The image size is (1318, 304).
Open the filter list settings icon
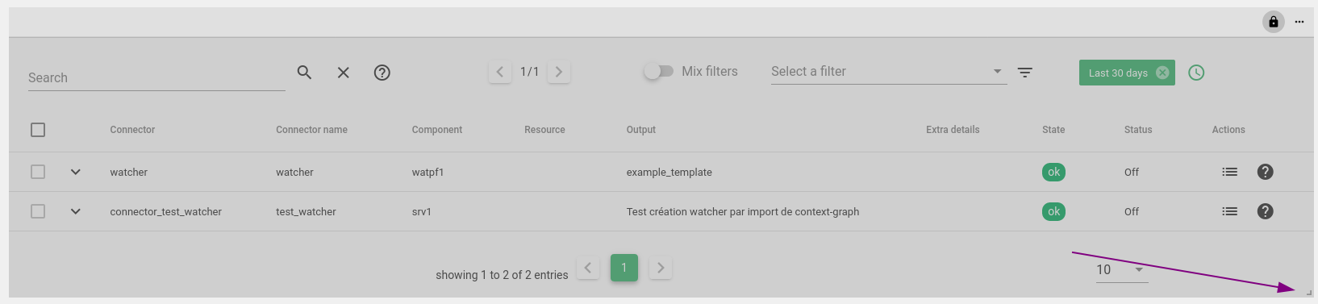click(x=1025, y=73)
